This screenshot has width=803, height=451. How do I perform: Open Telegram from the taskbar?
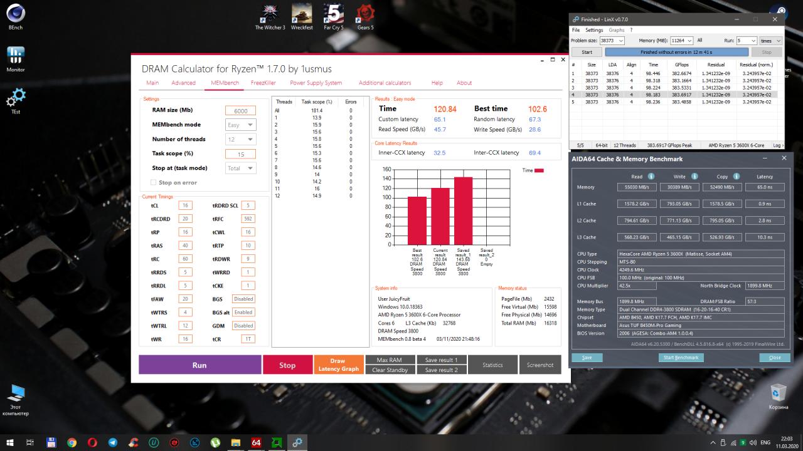[113, 442]
